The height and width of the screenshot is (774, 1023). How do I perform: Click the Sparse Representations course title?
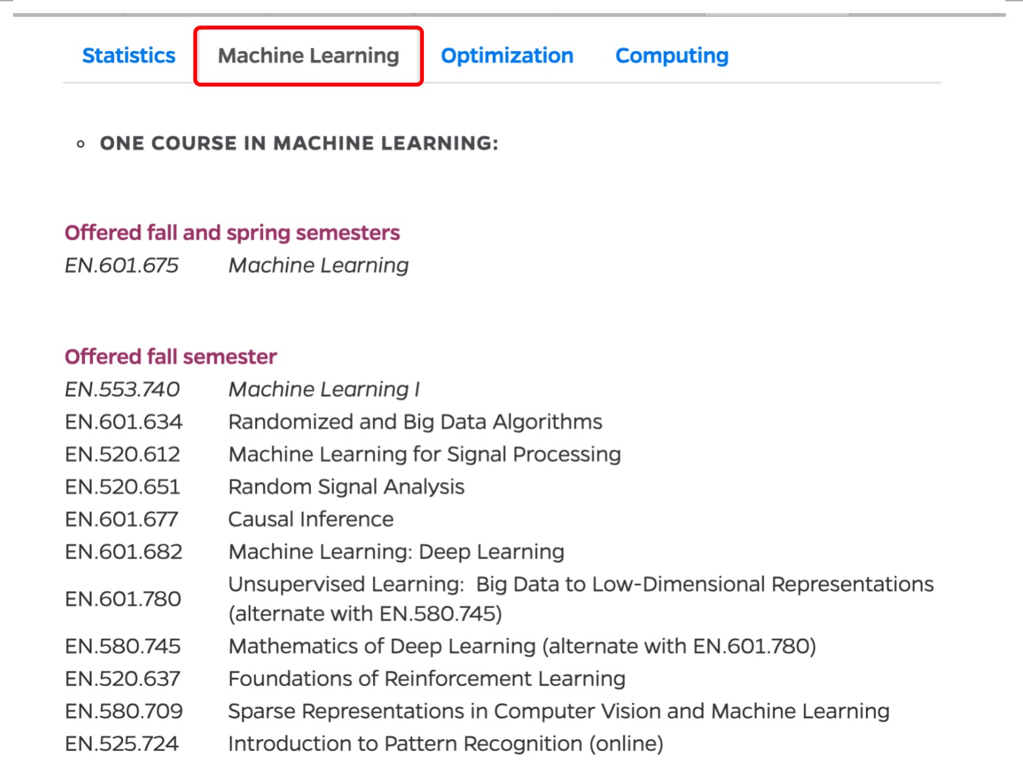[x=559, y=711]
